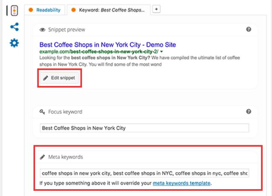
Task: Add another keyword with the plus button
Action: point(156,9)
